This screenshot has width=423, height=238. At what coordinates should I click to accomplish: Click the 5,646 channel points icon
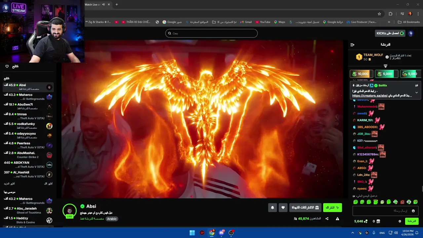point(366,221)
